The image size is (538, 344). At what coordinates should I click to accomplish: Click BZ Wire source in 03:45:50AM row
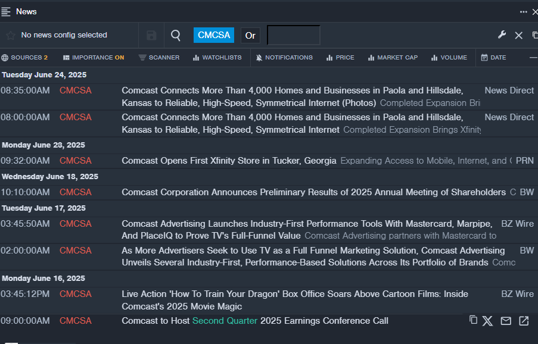tap(517, 224)
